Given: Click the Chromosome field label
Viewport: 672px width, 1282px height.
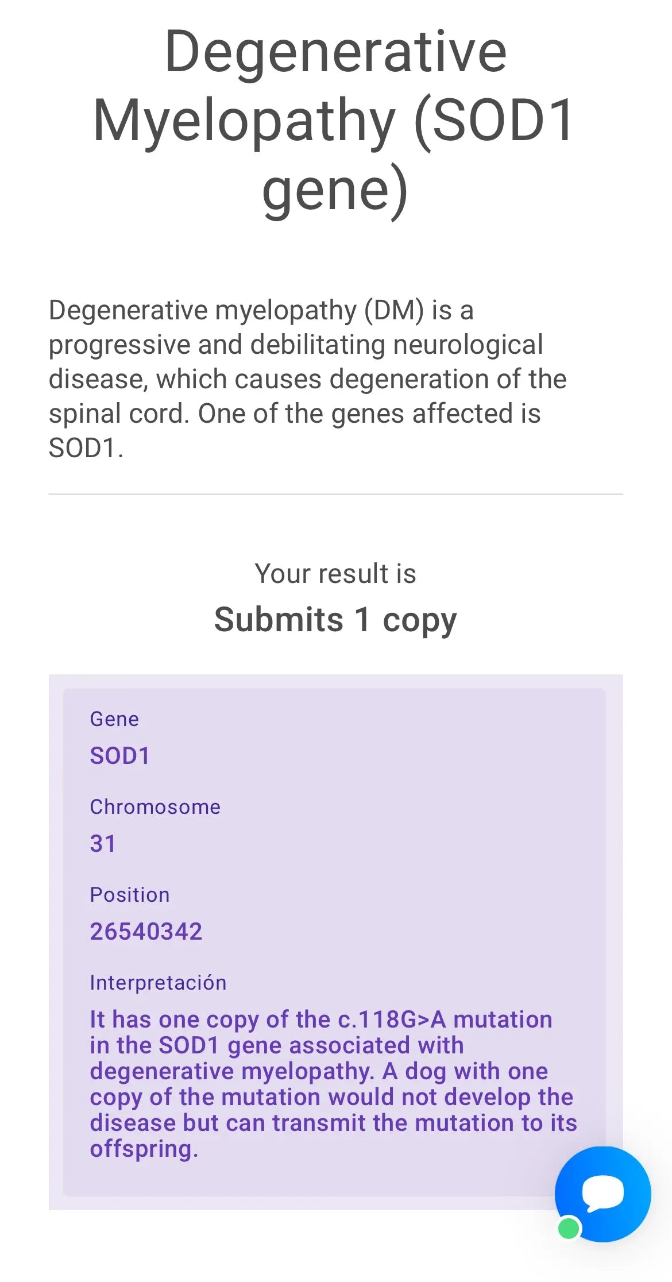Looking at the screenshot, I should tap(155, 807).
